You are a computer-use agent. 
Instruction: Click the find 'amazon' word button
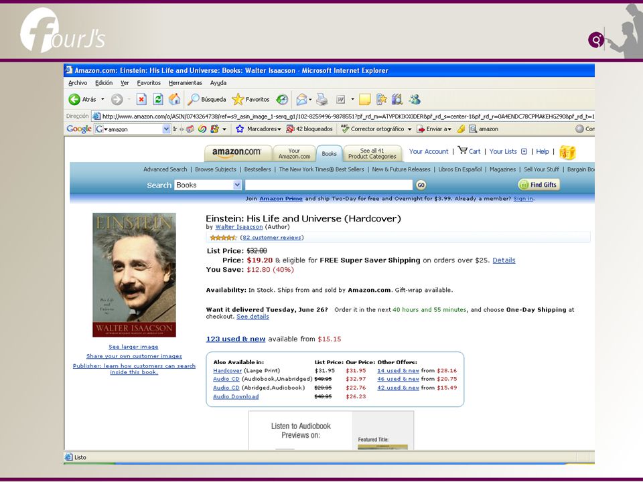tap(484, 129)
